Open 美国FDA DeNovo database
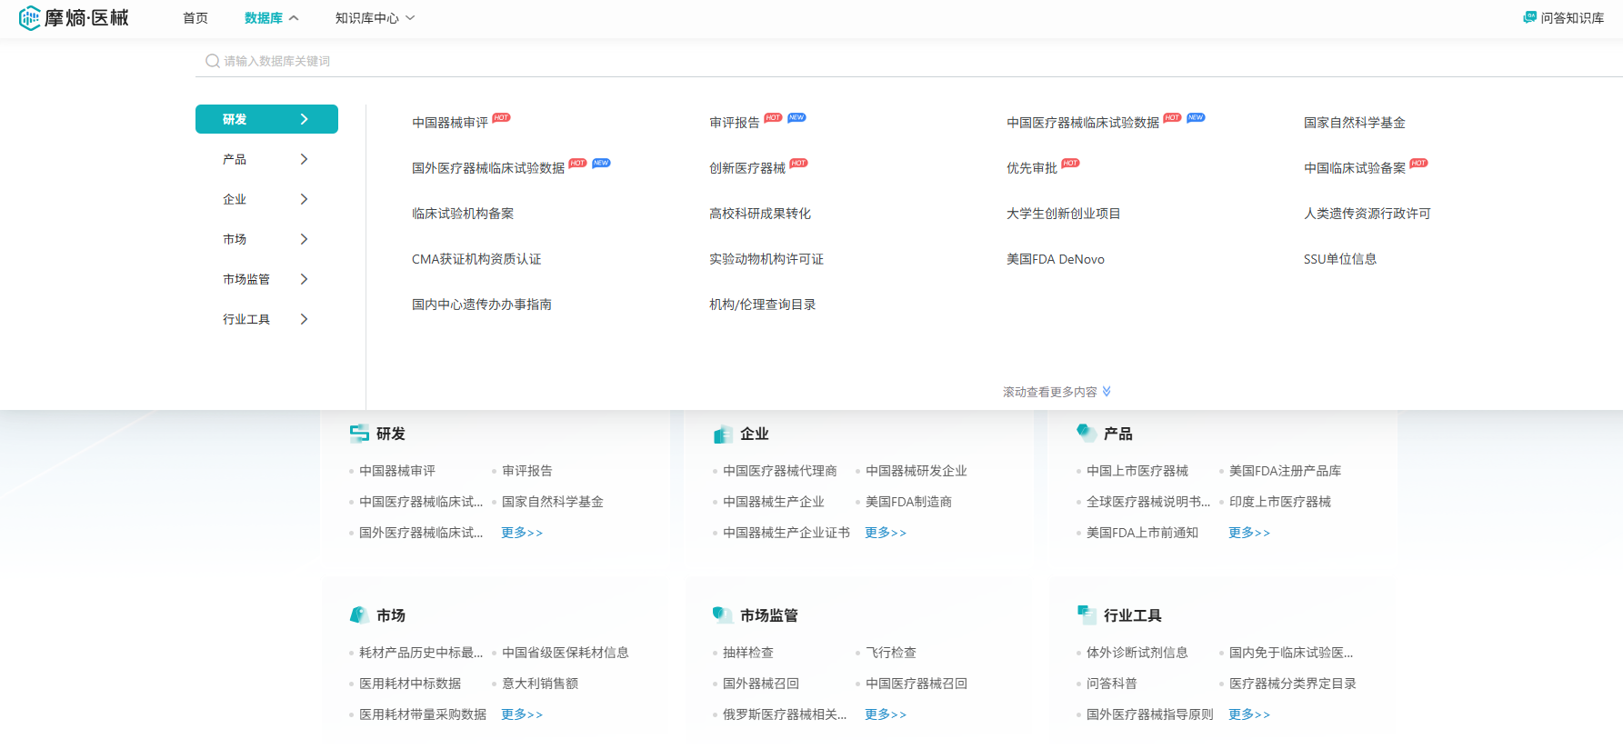 [x=1056, y=259]
